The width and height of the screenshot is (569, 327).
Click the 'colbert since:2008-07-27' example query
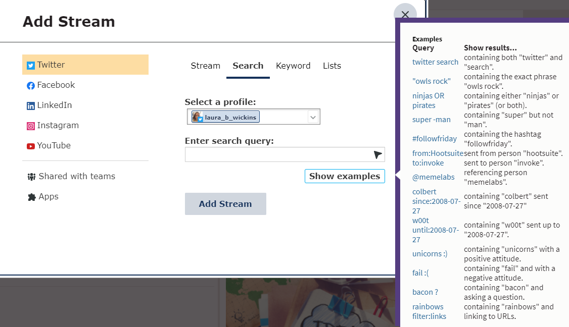pyautogui.click(x=436, y=201)
